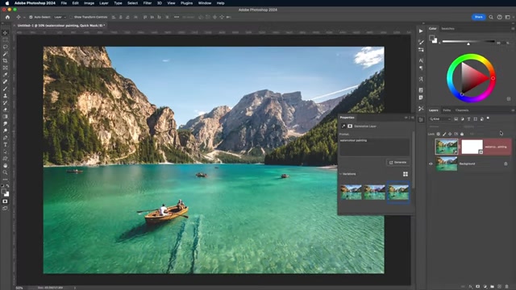Image resolution: width=516 pixels, height=290 pixels.
Task: Select the Lasso tool
Action: click(5, 47)
